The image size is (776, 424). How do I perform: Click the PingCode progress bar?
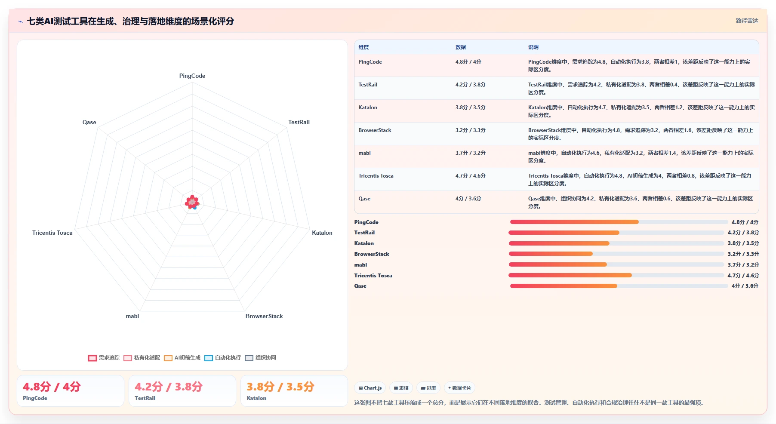pyautogui.click(x=619, y=222)
